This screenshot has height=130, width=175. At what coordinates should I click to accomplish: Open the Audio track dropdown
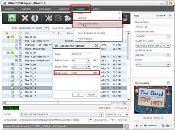47,28
